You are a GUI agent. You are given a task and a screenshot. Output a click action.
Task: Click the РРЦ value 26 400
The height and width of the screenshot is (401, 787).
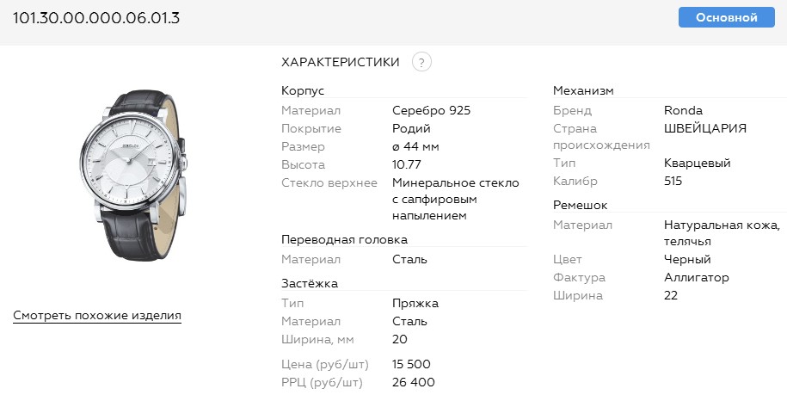(x=413, y=382)
